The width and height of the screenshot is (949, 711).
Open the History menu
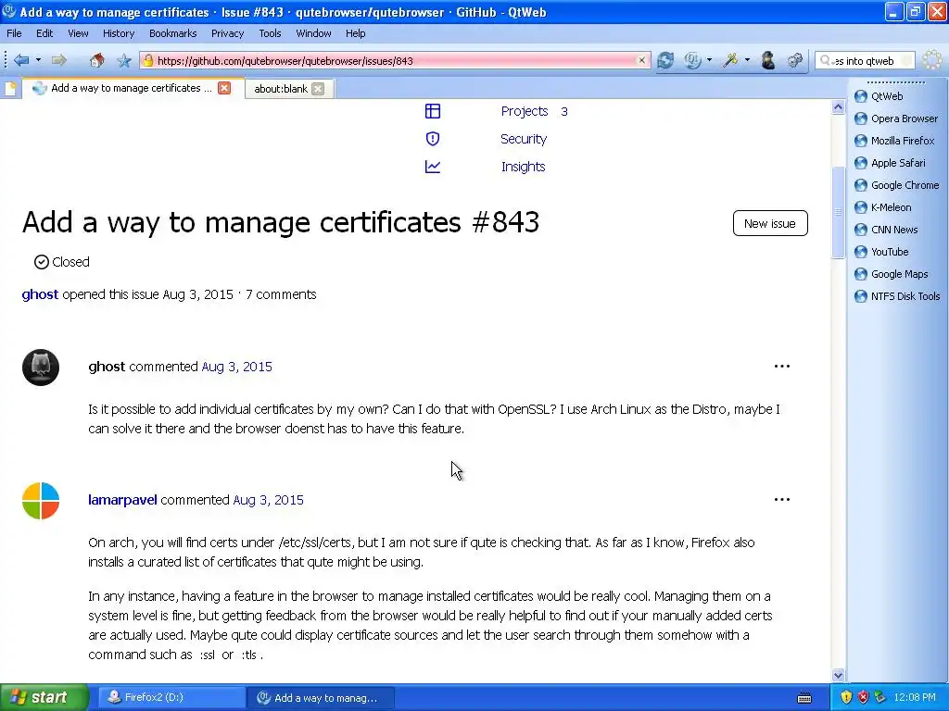[118, 33]
